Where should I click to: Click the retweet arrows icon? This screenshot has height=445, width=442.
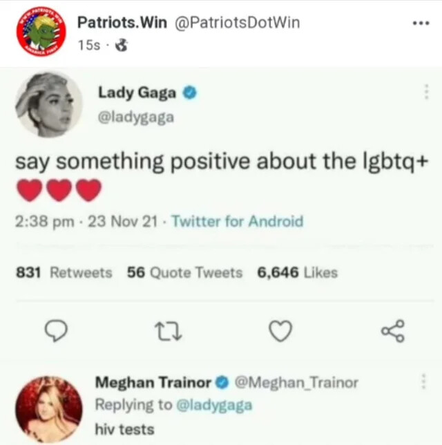click(x=169, y=331)
